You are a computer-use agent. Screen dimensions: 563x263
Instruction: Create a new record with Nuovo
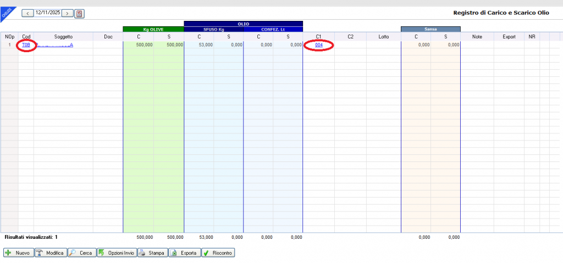[x=19, y=253]
